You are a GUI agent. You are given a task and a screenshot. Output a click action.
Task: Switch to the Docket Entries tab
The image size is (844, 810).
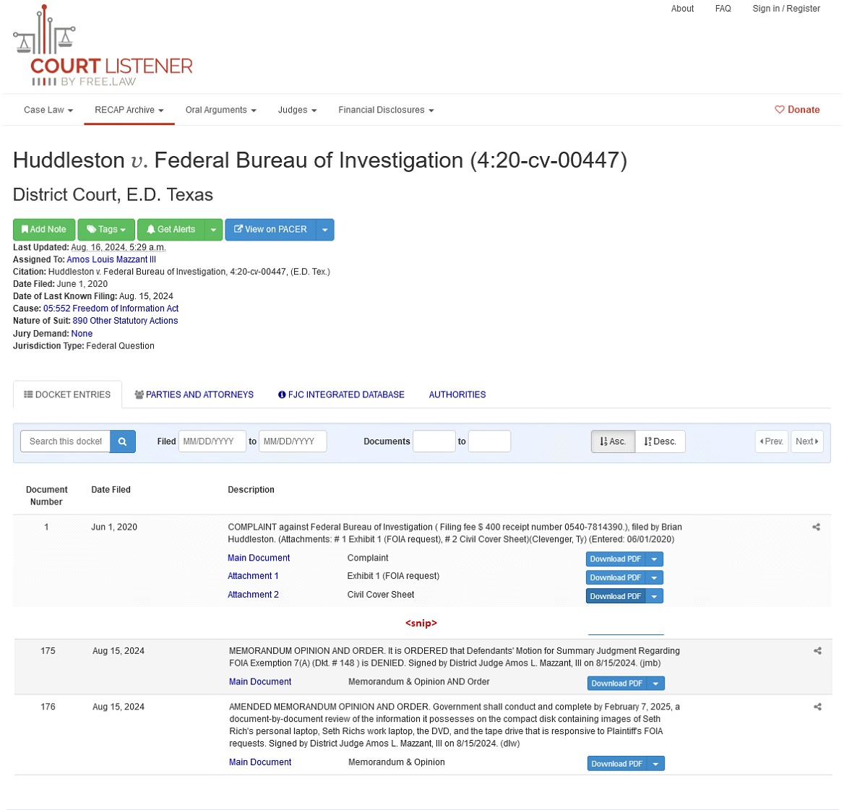click(x=67, y=395)
